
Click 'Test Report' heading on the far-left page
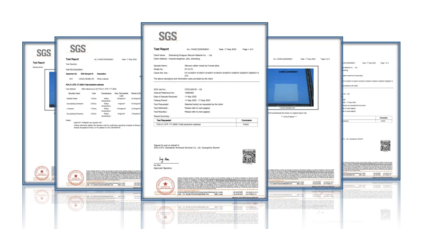pyautogui.click(x=39, y=62)
